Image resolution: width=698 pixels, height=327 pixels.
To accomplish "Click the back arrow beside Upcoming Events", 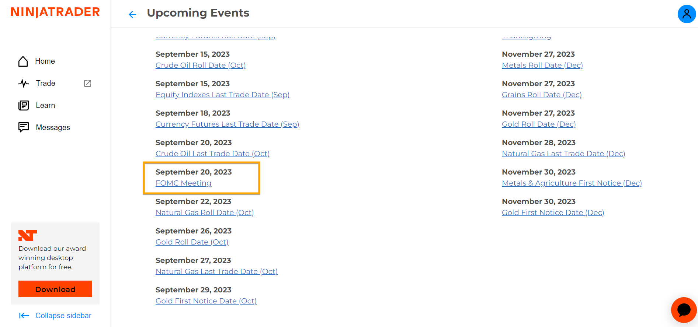I will (132, 14).
